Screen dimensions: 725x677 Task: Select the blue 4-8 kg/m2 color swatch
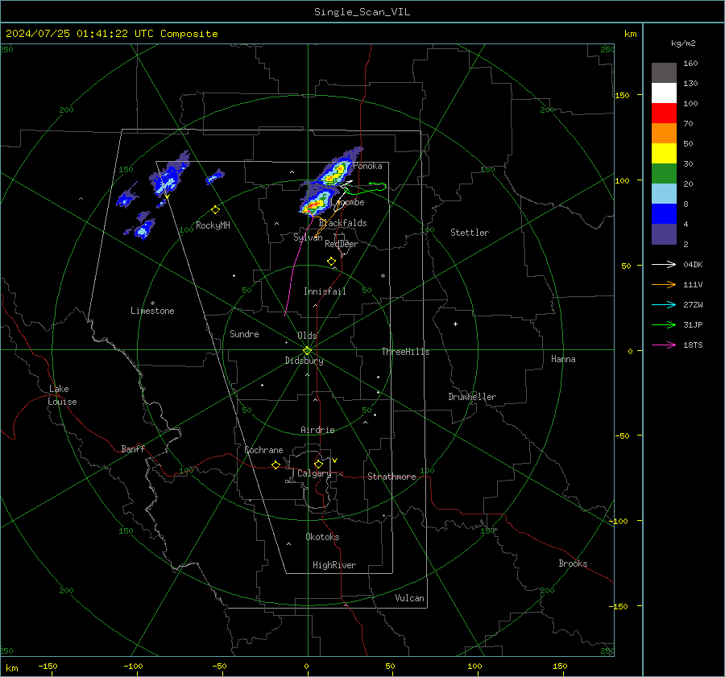click(664, 214)
